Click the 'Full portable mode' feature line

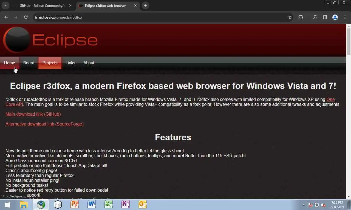click(56, 165)
